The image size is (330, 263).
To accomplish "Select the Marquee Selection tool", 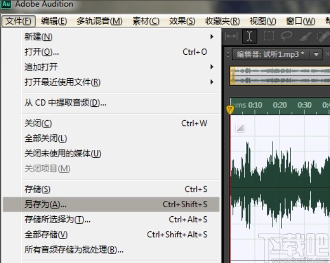I will [269, 37].
